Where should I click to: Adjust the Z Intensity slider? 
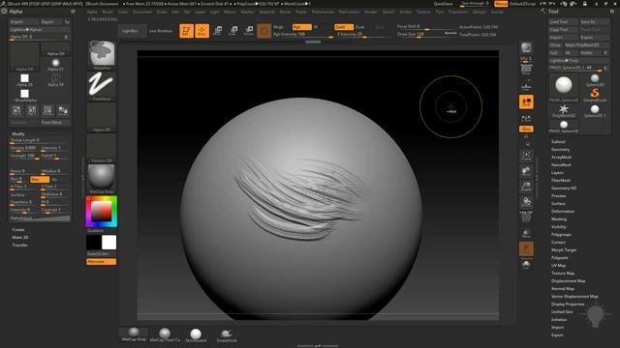coord(364,35)
